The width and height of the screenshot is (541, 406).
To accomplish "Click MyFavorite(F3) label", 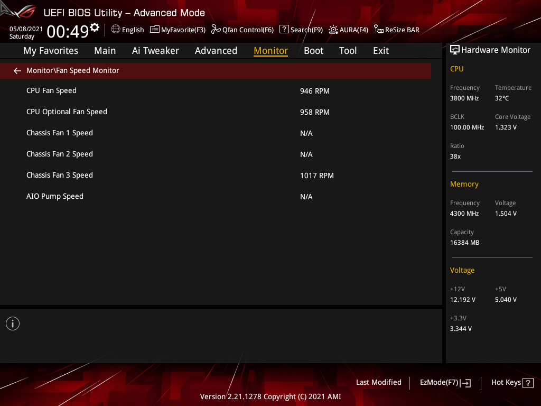I will [x=183, y=30].
